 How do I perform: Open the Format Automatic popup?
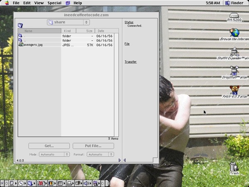[x=100, y=154]
